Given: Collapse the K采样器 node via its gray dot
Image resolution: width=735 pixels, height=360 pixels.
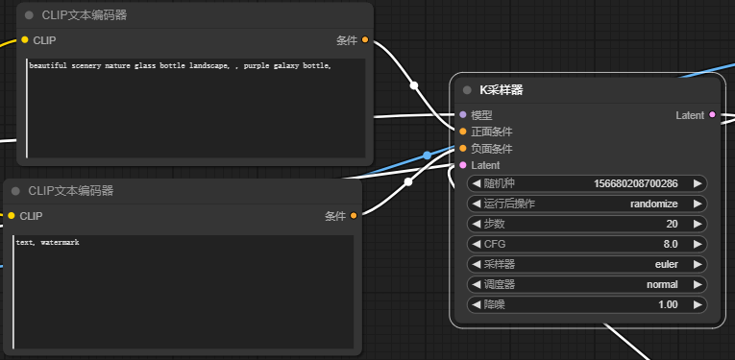Looking at the screenshot, I should (467, 90).
